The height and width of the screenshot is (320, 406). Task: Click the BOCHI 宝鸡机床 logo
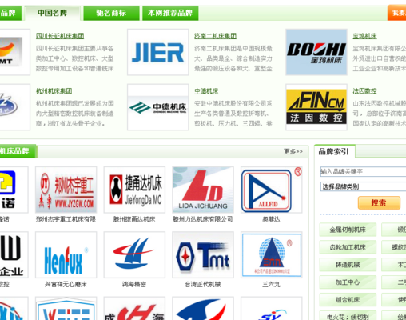pos(316,52)
